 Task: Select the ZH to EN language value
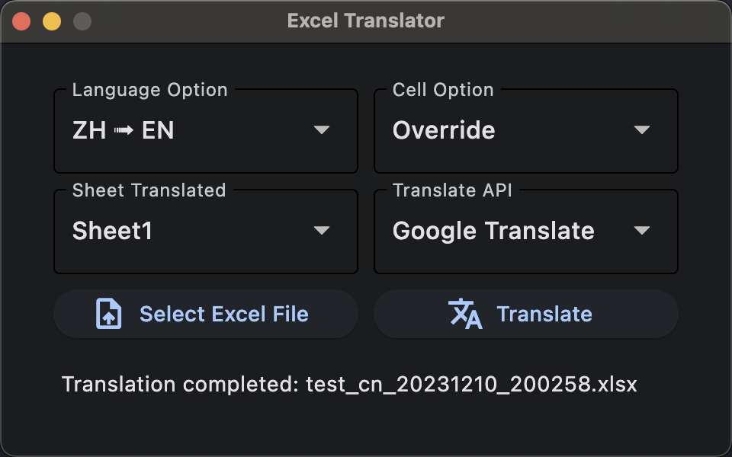tap(124, 130)
